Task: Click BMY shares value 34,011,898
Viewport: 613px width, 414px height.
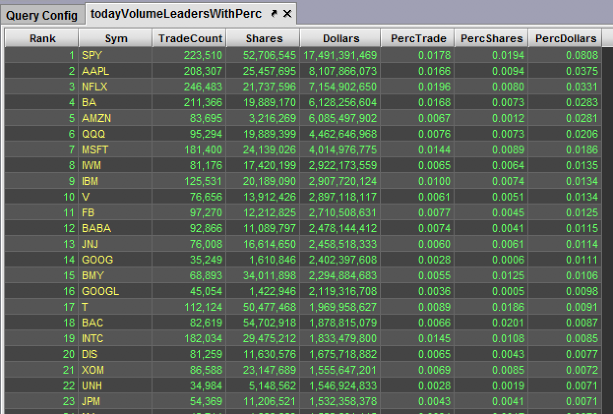Action: tap(263, 275)
